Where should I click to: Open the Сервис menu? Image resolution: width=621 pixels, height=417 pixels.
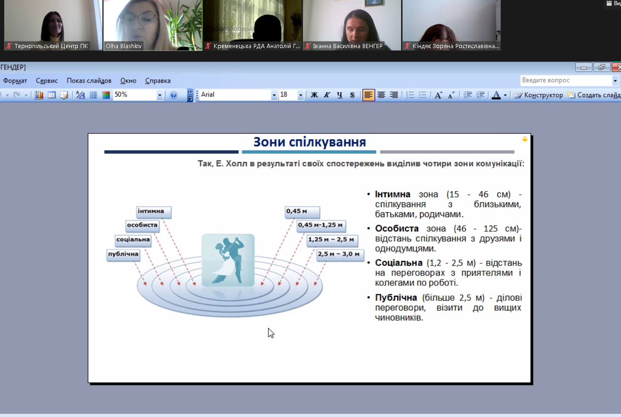point(47,81)
